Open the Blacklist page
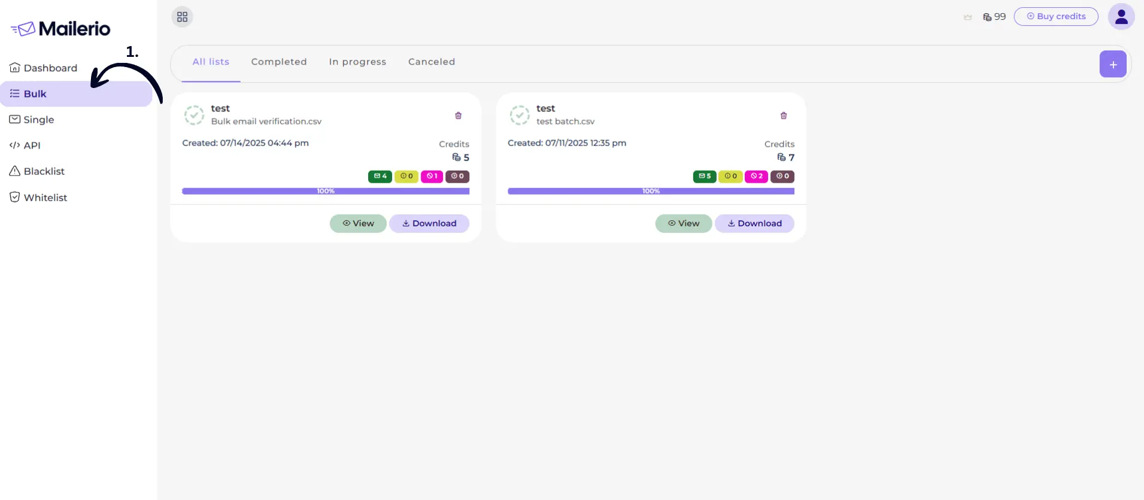Screen dimensions: 1144x500 pyautogui.click(x=44, y=171)
